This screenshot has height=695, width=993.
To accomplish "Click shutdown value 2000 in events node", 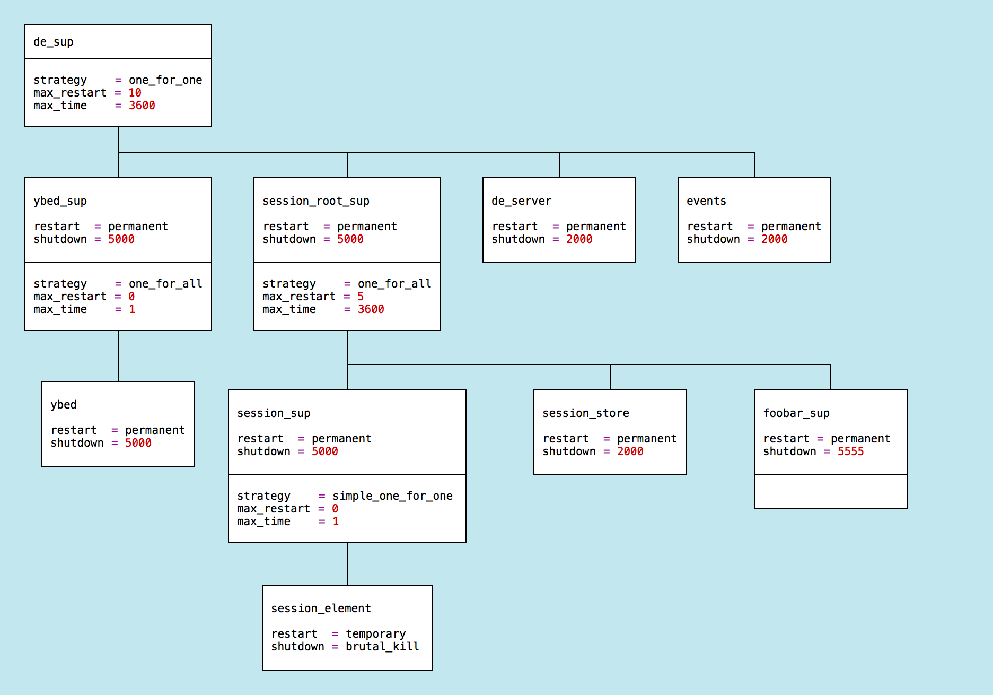I will point(775,239).
